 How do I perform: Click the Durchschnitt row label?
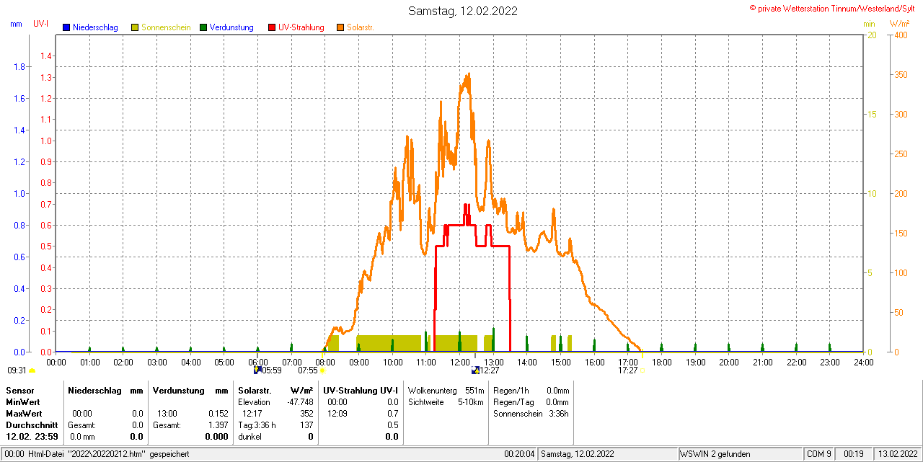32,425
